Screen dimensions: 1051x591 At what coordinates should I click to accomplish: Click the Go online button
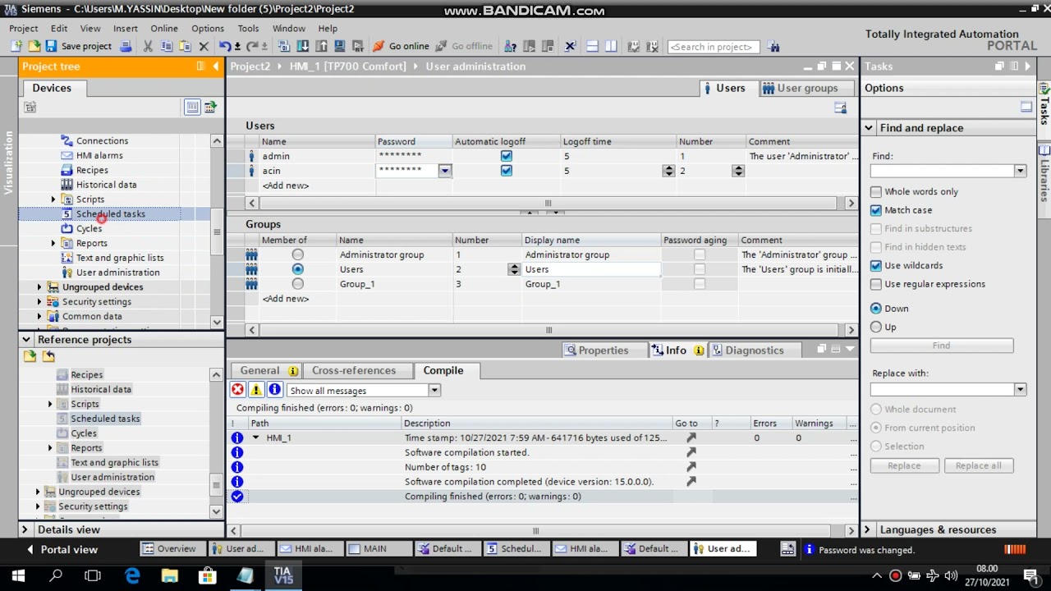coord(402,47)
